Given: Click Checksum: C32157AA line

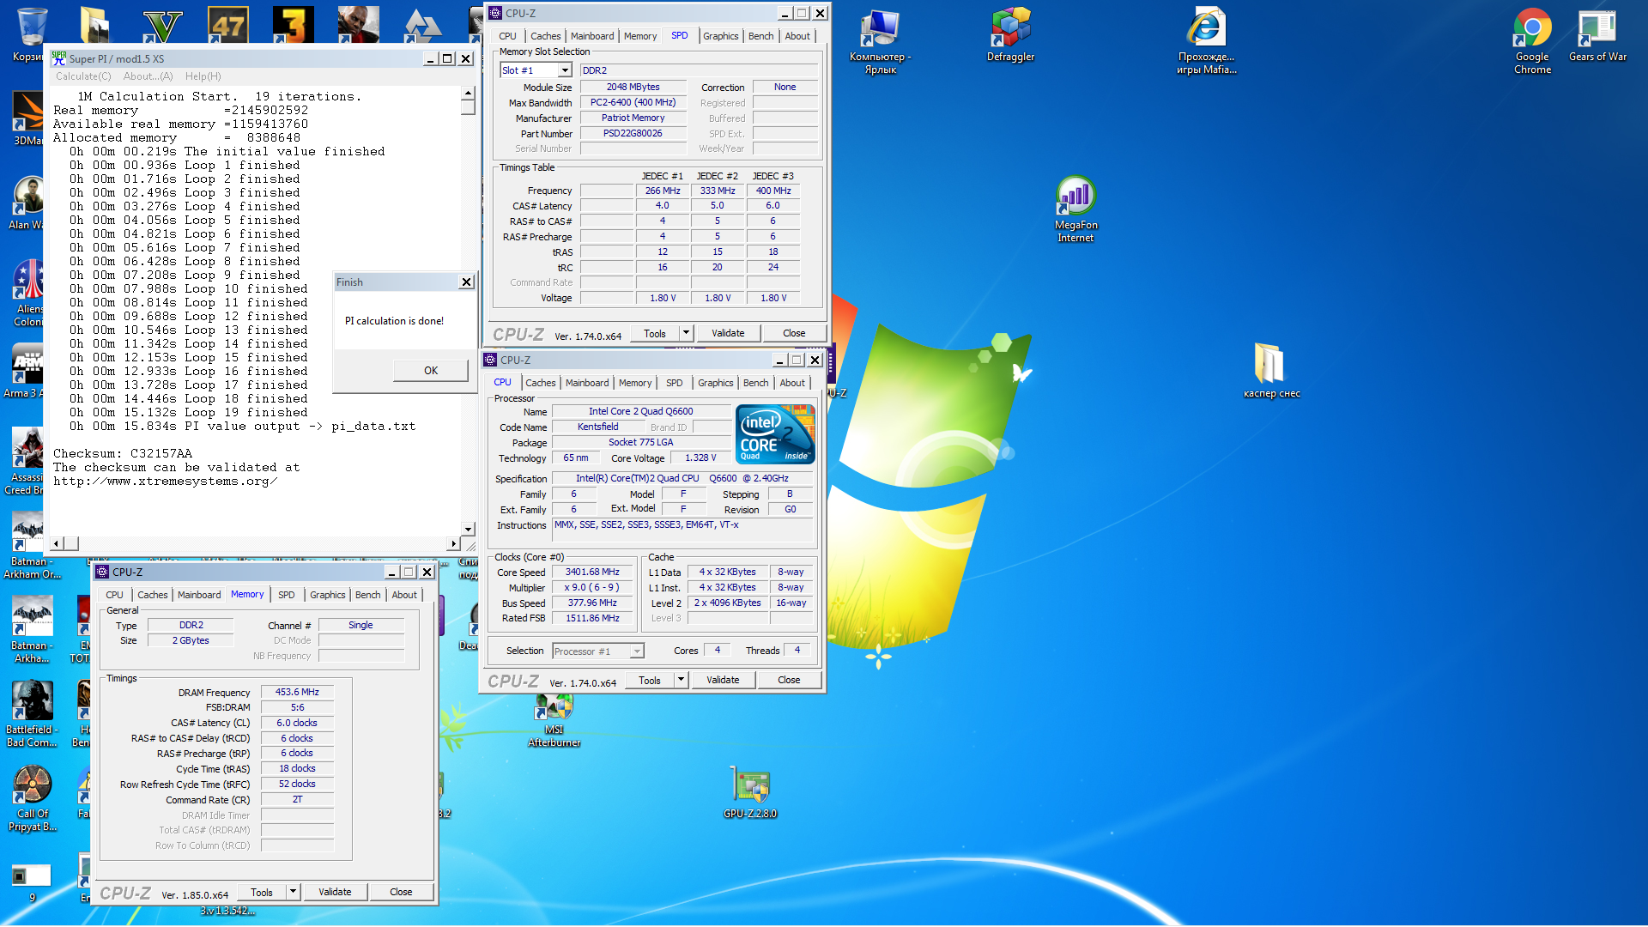Looking at the screenshot, I should coord(123,453).
